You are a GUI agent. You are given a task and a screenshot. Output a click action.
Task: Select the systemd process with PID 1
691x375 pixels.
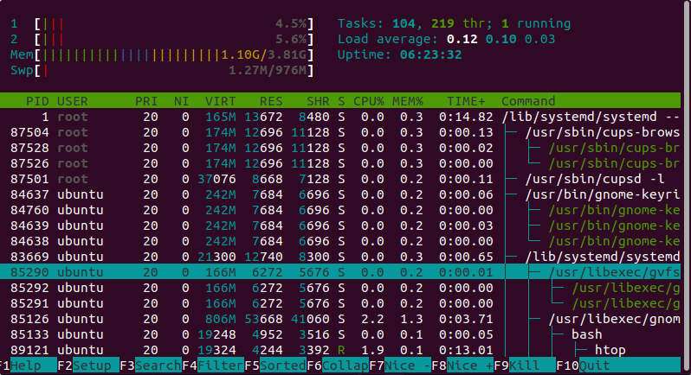click(x=345, y=117)
